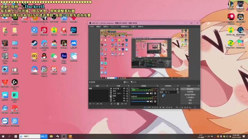Image resolution: width=248 pixels, height=139 pixels.
Task: Toggle visibility of the 游戏采集 2 source
Action: coord(124,89)
